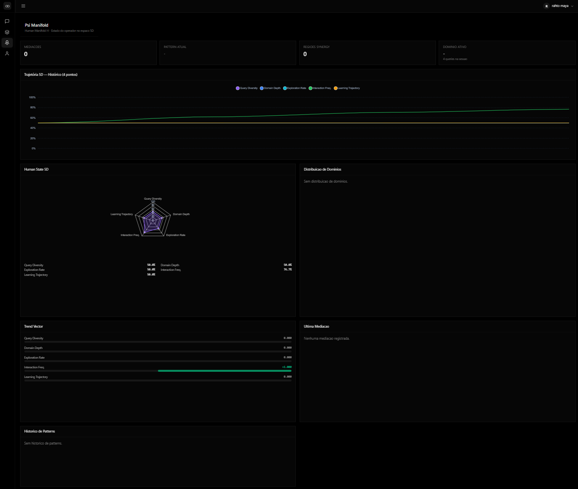
Task: Click the PATTERN ATUAL card label
Action: [x=175, y=47]
